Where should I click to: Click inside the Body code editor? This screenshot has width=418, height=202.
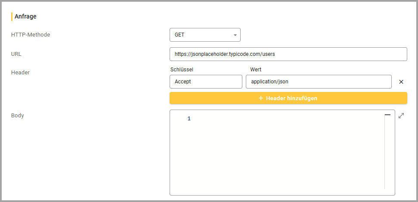pos(284,155)
